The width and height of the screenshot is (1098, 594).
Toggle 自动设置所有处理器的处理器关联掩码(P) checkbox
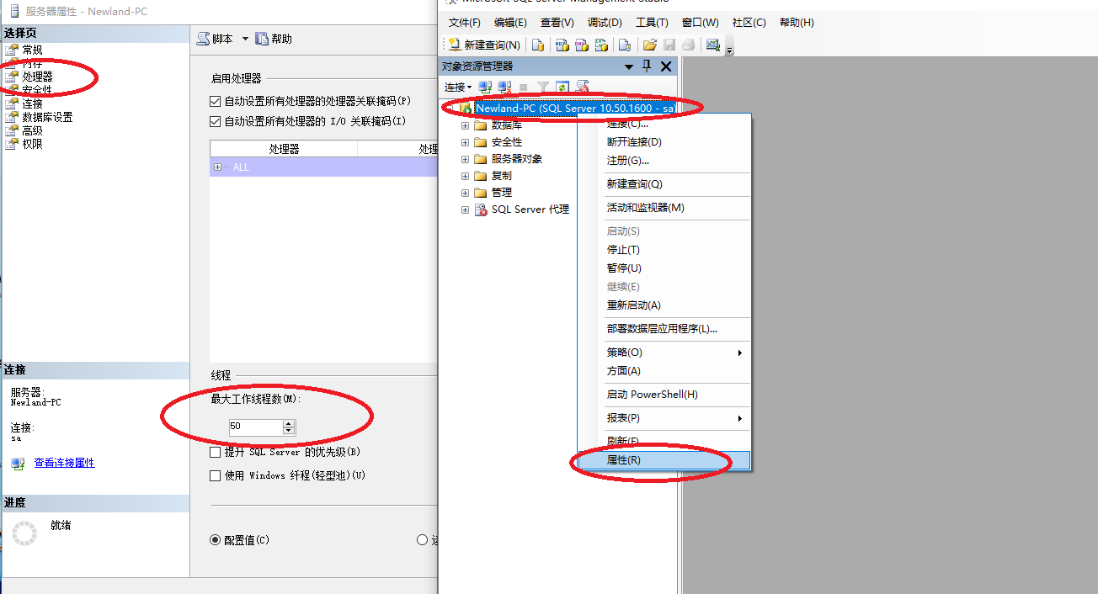click(215, 101)
